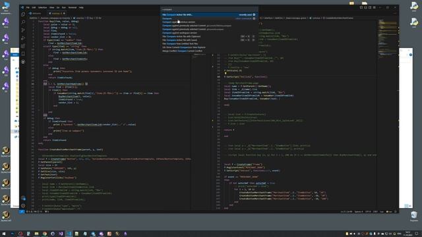Open Chrome from the taskbar

pyautogui.click(x=44, y=234)
